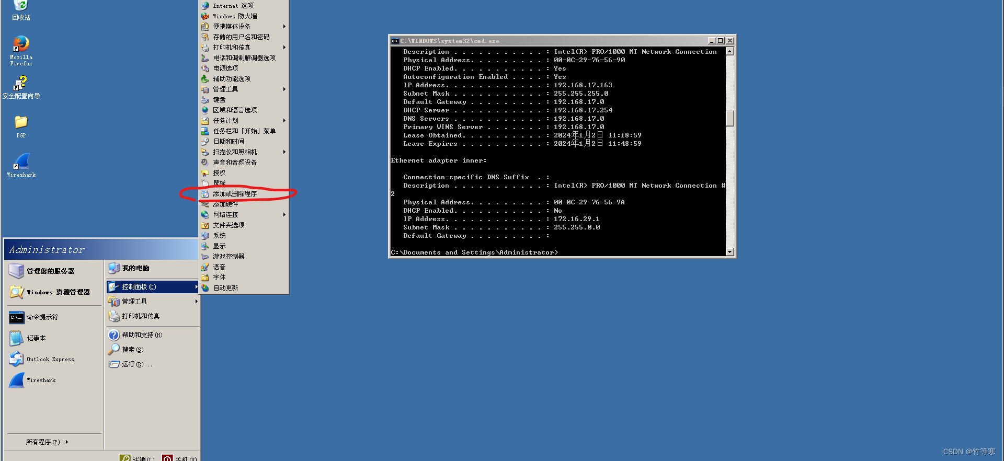Open 打印机和传真 in Start menu right column
This screenshot has width=1004, height=461.
click(x=153, y=316)
